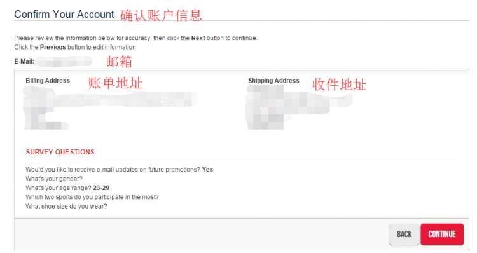Click the Shipping Address heading

(x=273, y=81)
